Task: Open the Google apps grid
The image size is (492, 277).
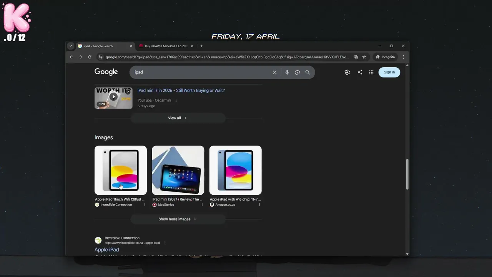Action: [371, 72]
